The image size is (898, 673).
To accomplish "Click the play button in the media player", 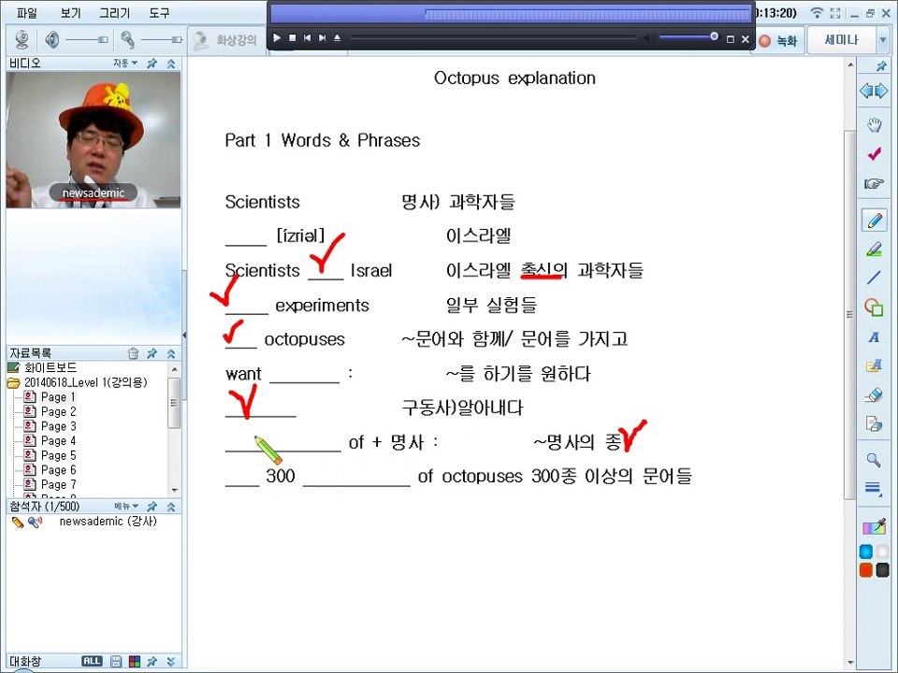I will pos(277,37).
